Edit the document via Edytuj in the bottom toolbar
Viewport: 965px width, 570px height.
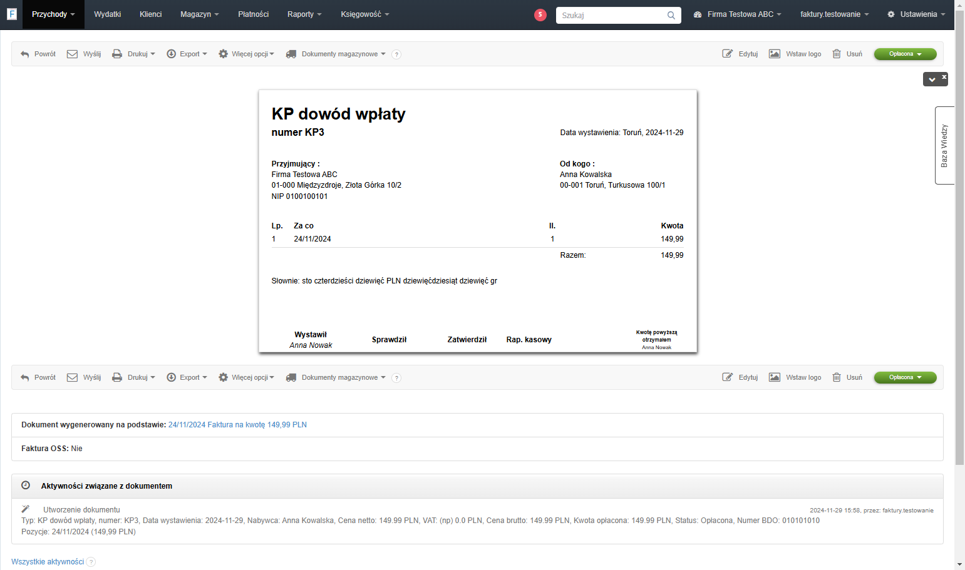click(x=740, y=378)
